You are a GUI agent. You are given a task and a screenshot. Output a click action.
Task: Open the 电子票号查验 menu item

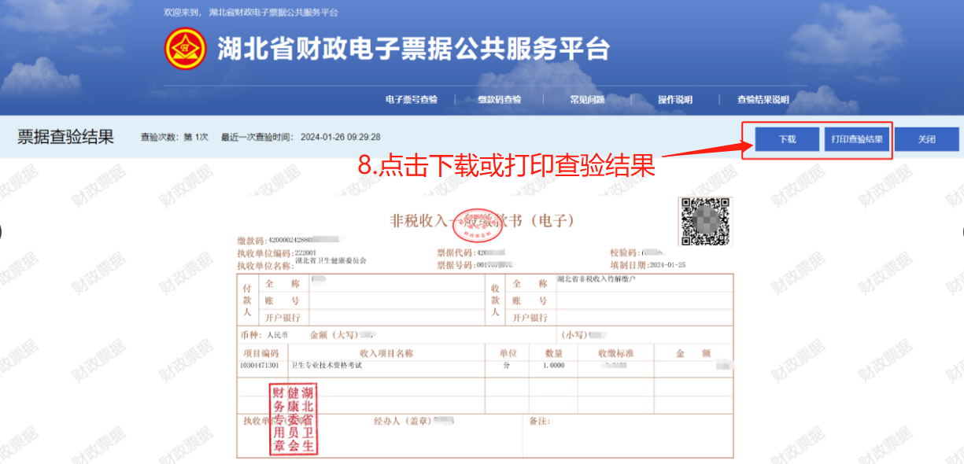(x=411, y=100)
